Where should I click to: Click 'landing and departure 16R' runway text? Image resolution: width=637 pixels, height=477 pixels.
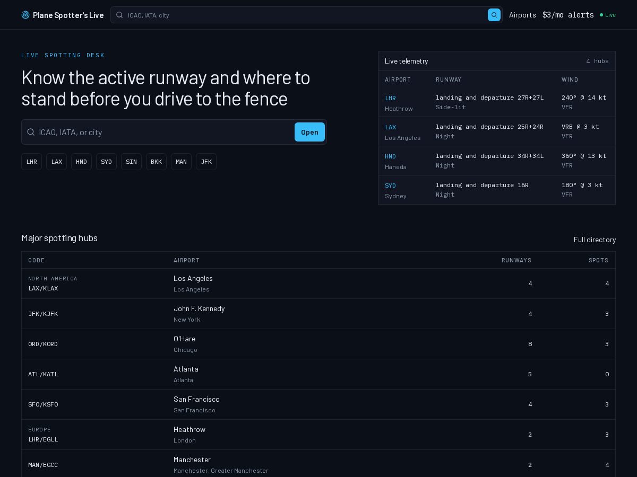pos(482,185)
